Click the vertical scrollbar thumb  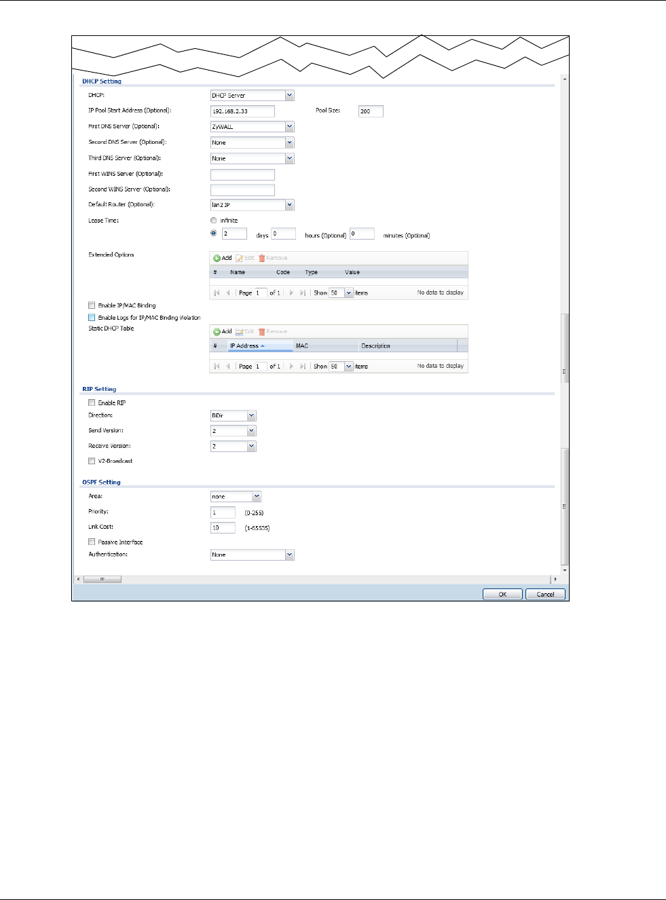[565, 506]
